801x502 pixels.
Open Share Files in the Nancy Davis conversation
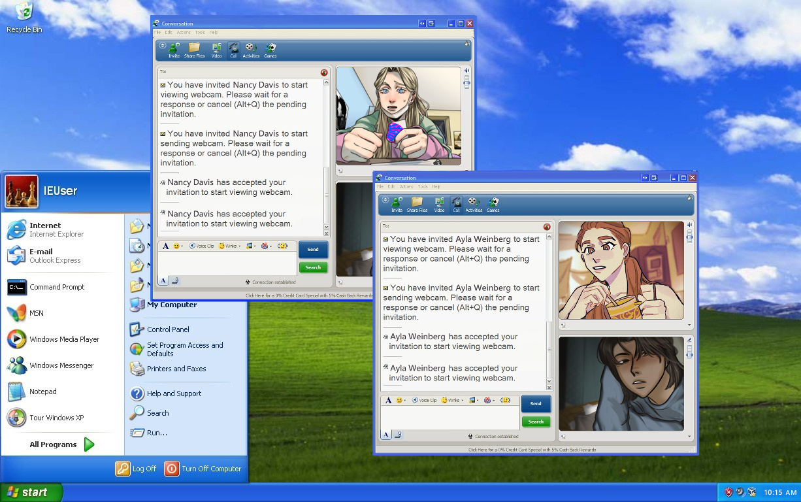point(194,50)
